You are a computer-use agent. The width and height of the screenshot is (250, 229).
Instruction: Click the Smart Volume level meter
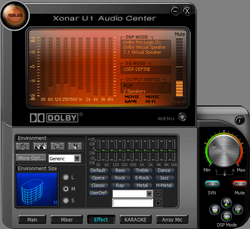click(179, 67)
